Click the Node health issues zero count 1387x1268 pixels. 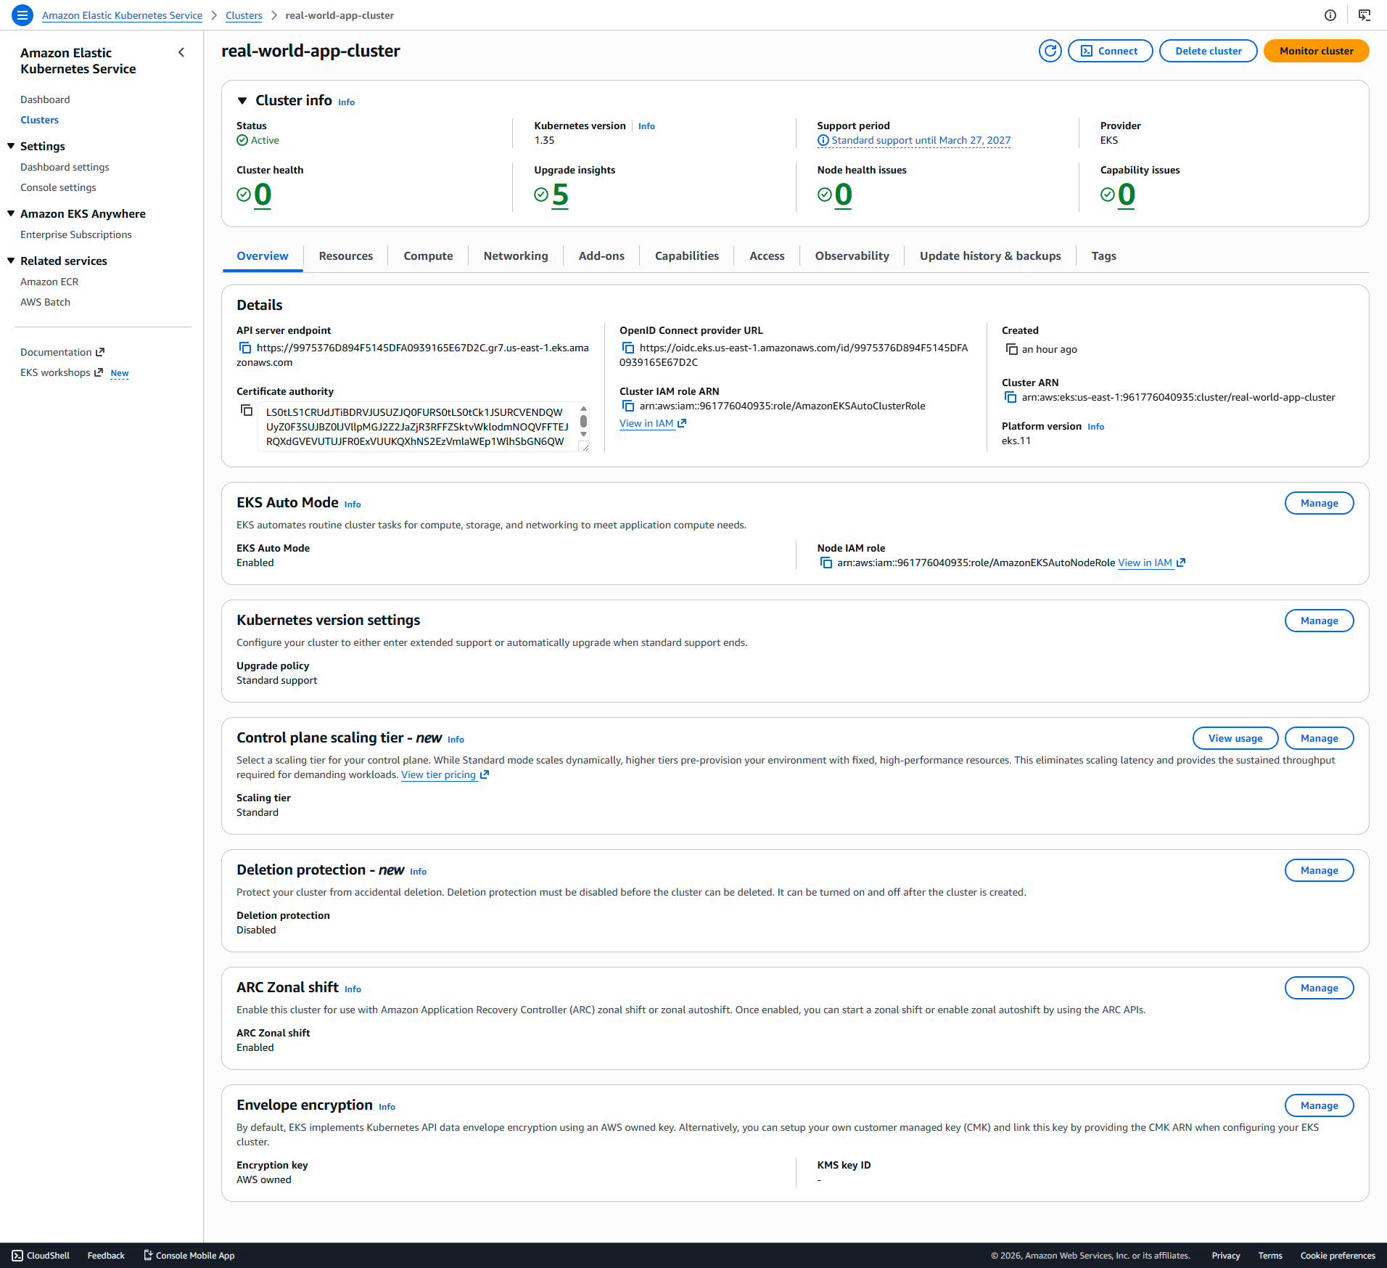point(844,195)
